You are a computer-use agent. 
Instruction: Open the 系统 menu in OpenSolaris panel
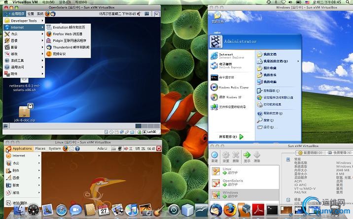(40, 14)
